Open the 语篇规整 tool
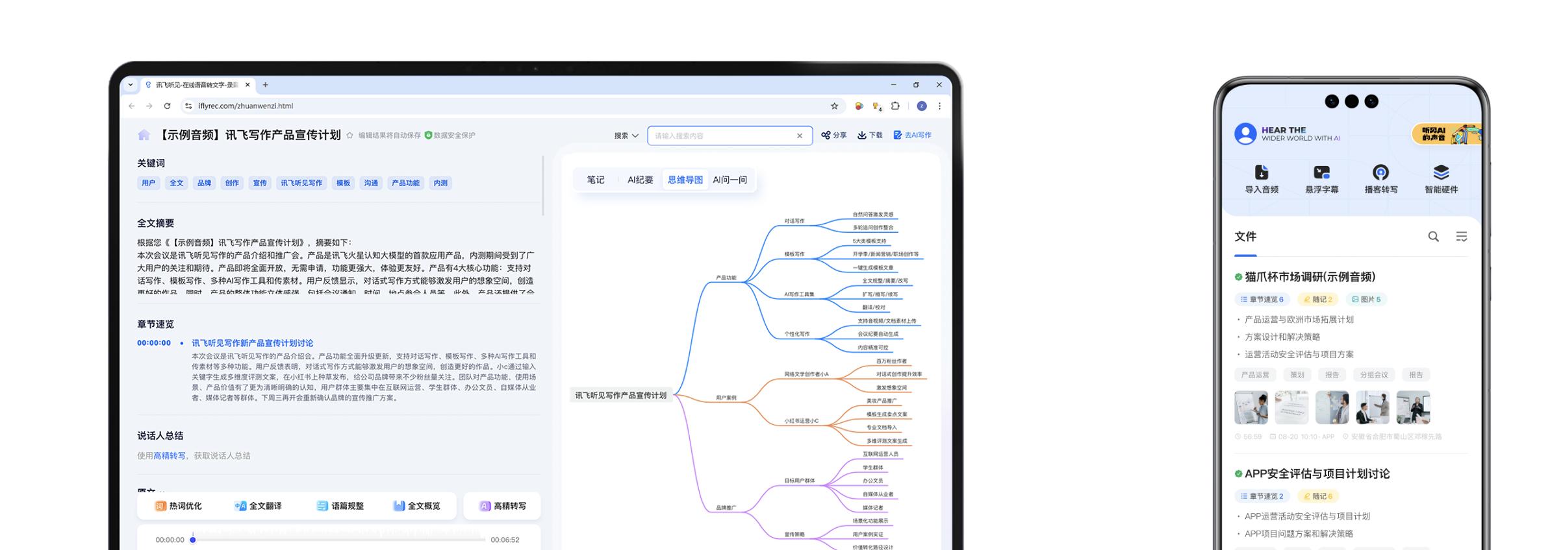Screen dimensions: 1550x550 click(x=340, y=506)
